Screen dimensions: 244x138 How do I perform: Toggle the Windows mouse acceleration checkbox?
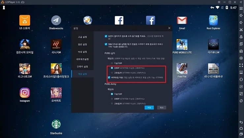[106, 44]
